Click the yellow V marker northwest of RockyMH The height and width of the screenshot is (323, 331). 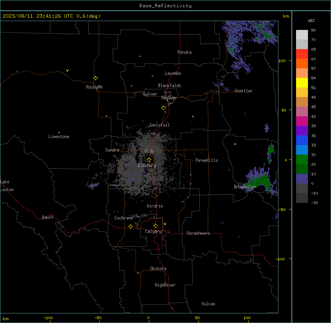coord(67,71)
